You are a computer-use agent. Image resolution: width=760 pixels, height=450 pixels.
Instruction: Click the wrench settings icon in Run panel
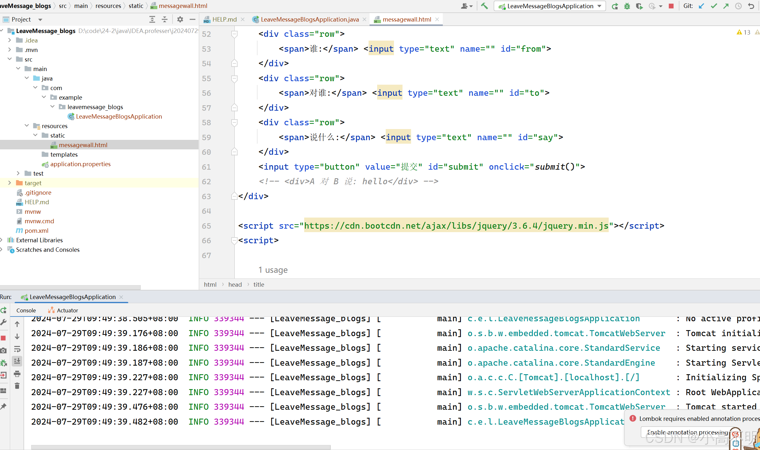coord(3,323)
